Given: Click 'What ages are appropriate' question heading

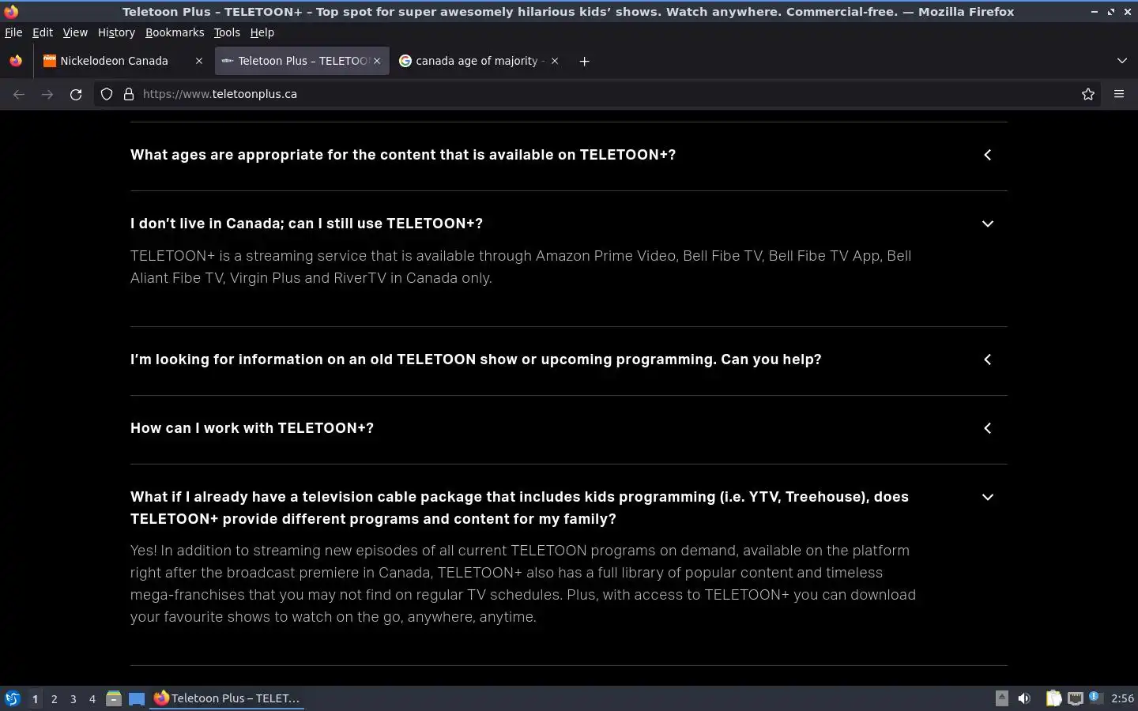Looking at the screenshot, I should click(x=403, y=155).
